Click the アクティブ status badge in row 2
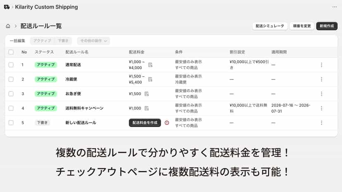This screenshot has width=342, height=192. [46, 79]
